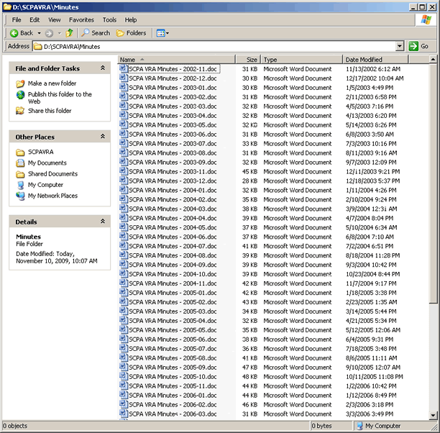Click the 45 KB size cell
440x433 pixels.
pyautogui.click(x=249, y=172)
